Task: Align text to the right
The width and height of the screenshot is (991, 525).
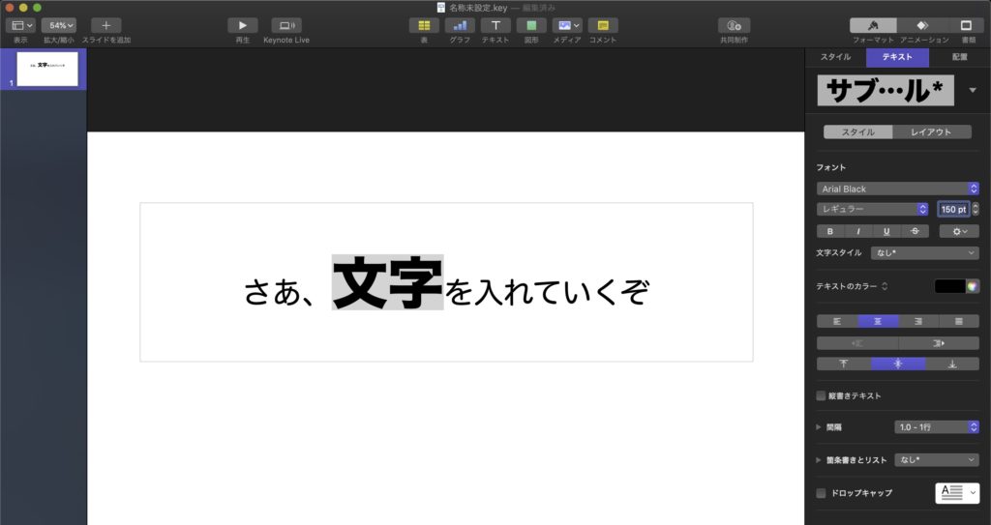Action: point(918,322)
